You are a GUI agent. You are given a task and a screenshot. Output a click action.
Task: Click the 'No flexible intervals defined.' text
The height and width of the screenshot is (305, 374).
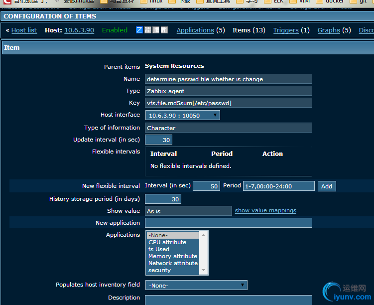pos(191,166)
